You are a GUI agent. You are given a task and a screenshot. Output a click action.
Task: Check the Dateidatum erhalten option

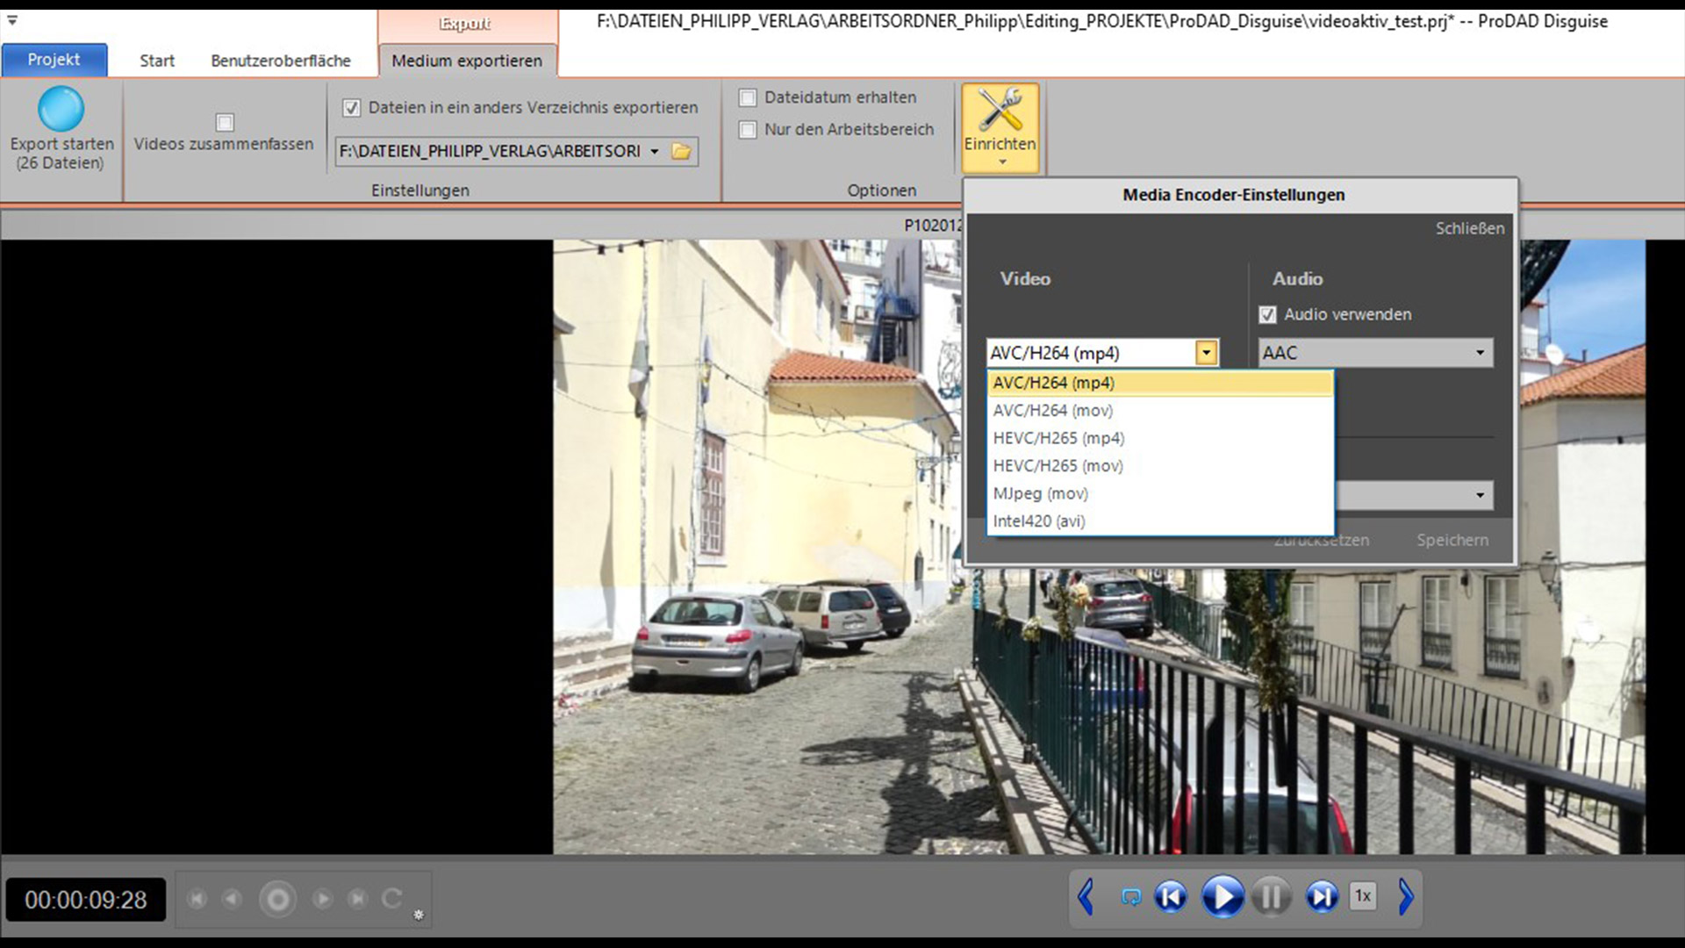[x=748, y=97]
